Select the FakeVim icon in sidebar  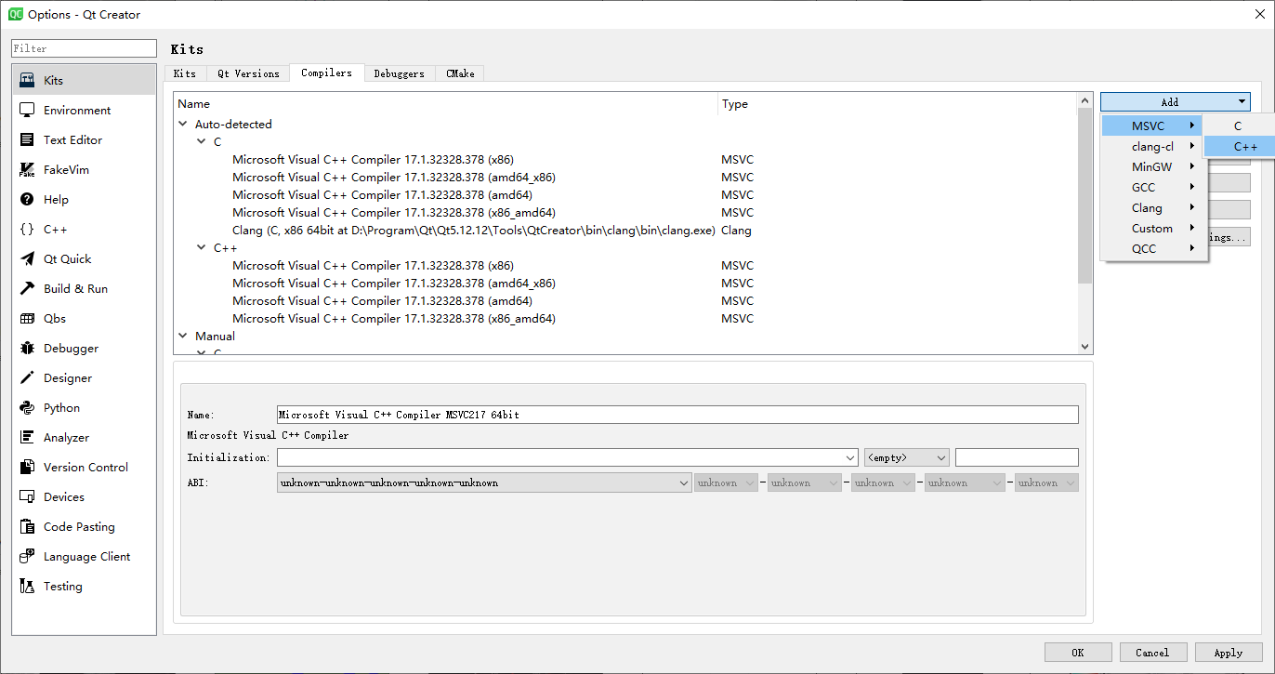[27, 169]
